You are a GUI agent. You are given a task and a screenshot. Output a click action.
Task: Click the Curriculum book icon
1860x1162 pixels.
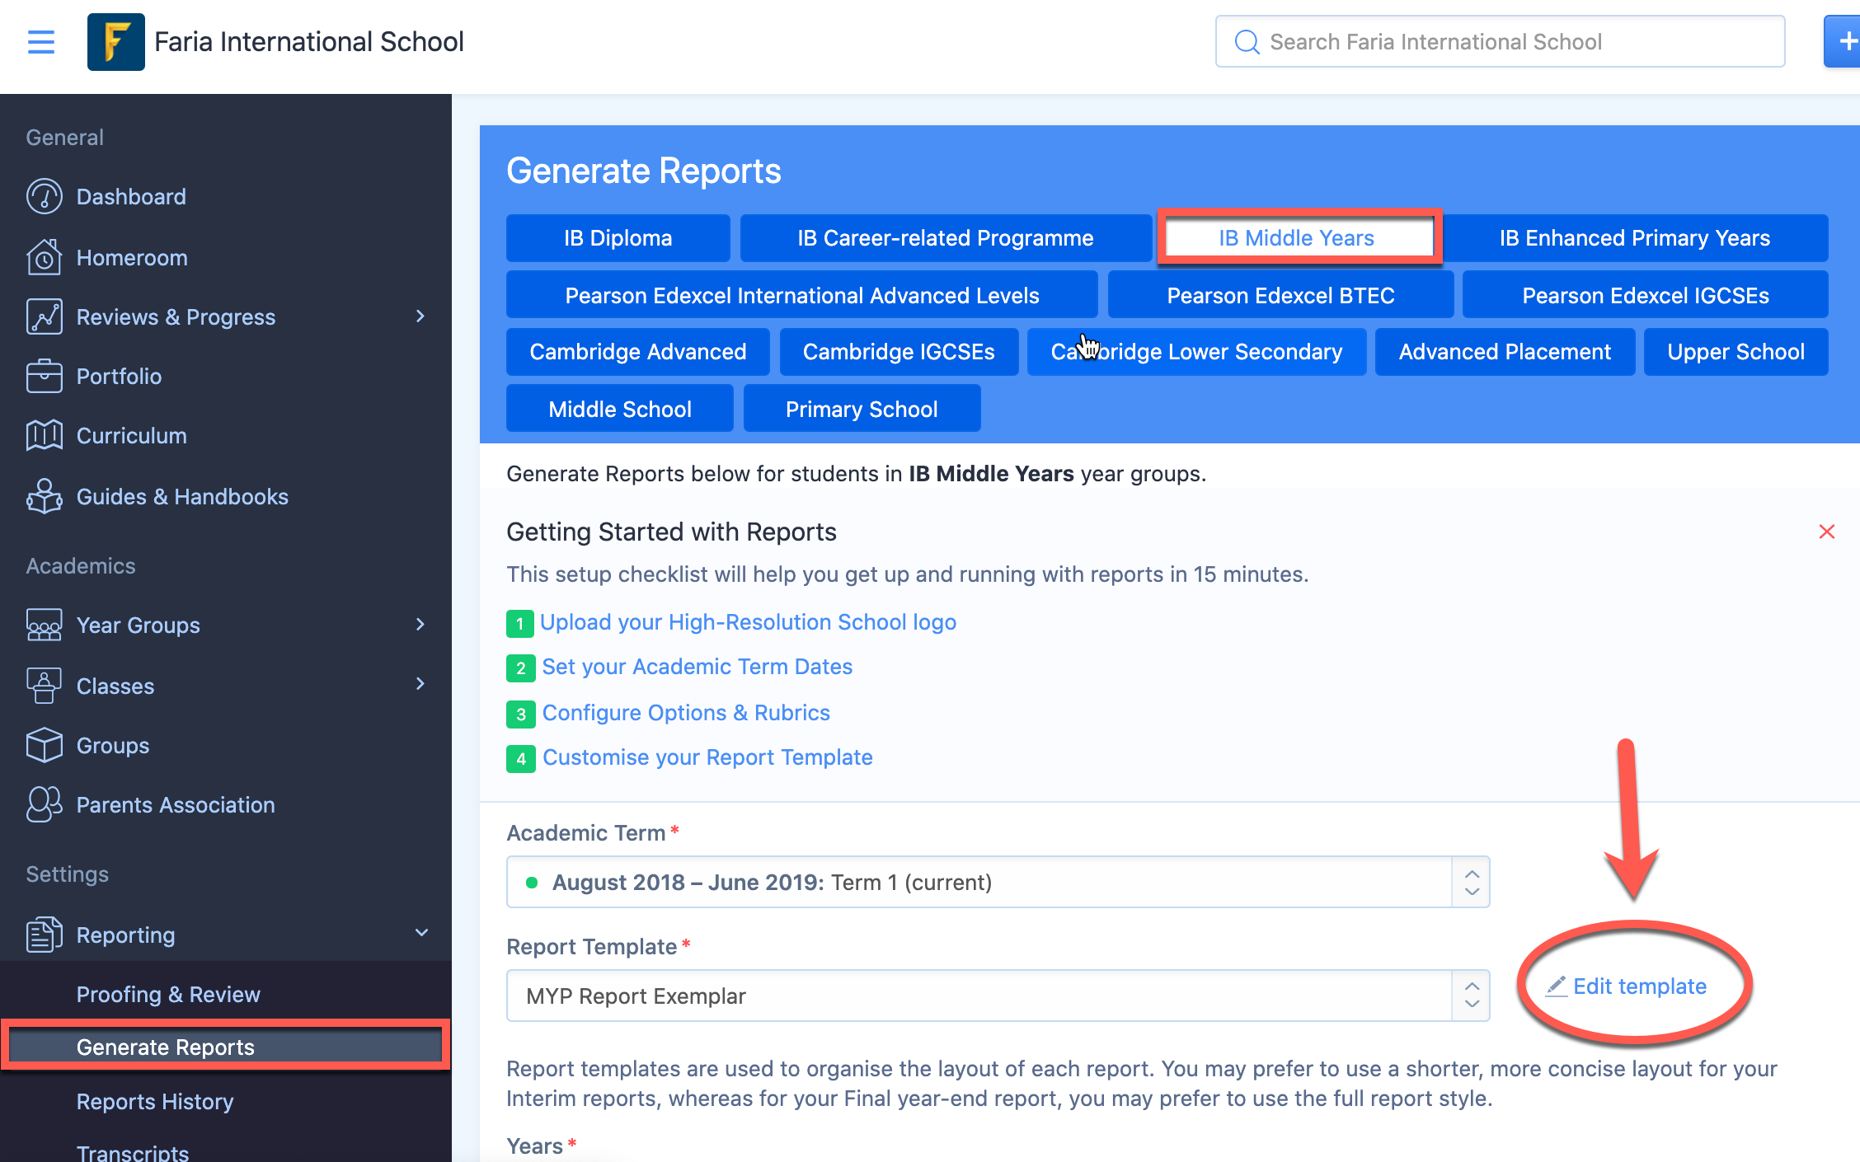point(45,435)
